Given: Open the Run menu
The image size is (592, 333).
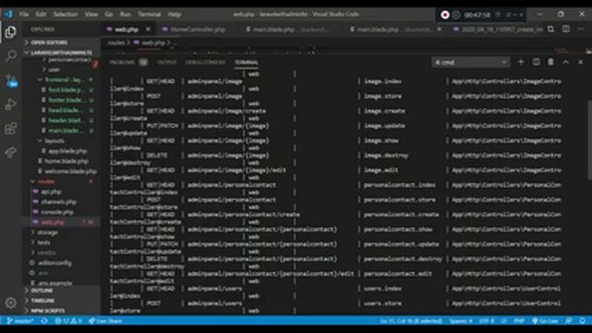Looking at the screenshot, I should [x=126, y=14].
